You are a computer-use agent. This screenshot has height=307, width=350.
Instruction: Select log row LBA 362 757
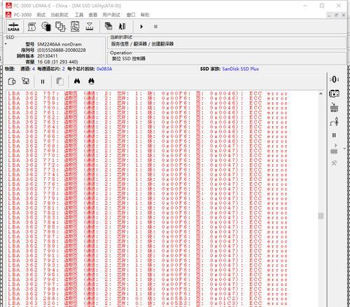148,94
